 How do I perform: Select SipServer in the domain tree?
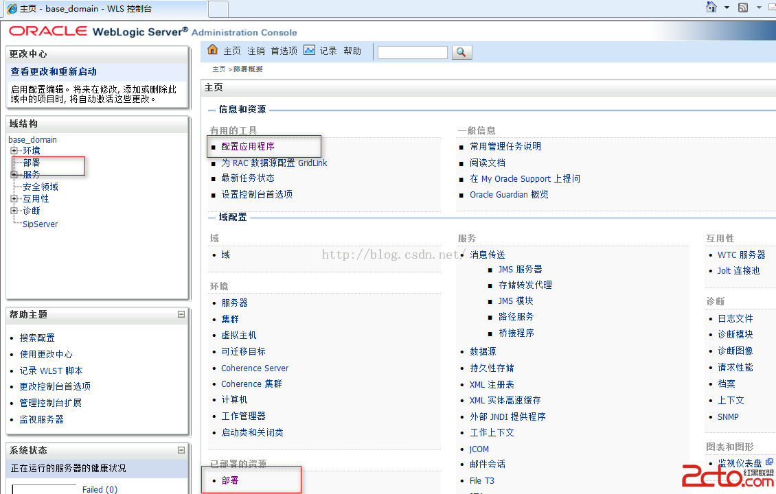(40, 224)
